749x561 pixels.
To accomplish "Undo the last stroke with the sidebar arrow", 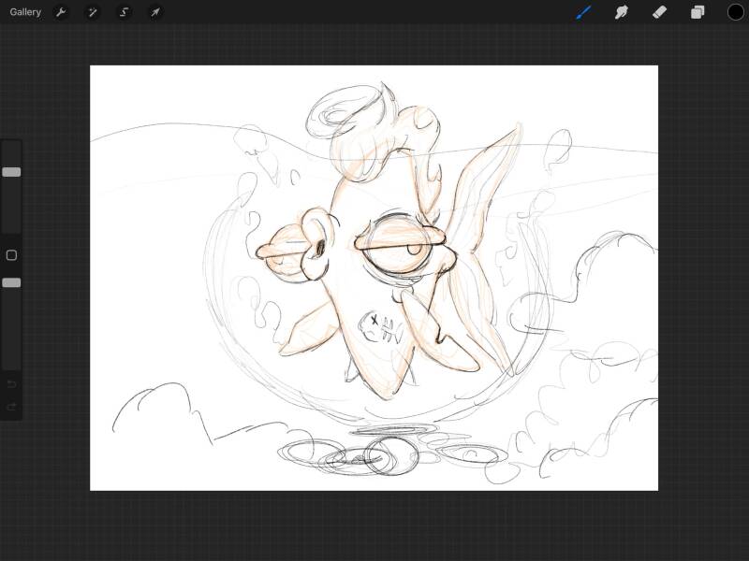I will 12,384.
